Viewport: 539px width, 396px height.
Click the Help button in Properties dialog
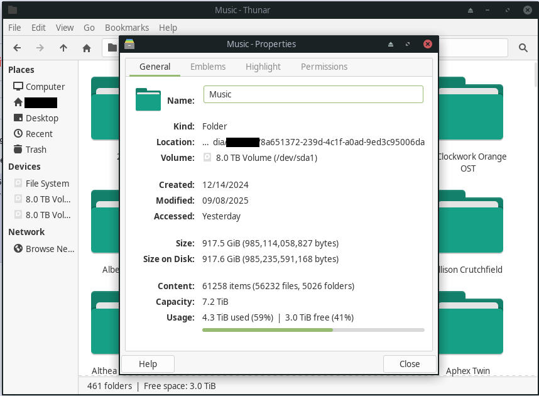148,364
